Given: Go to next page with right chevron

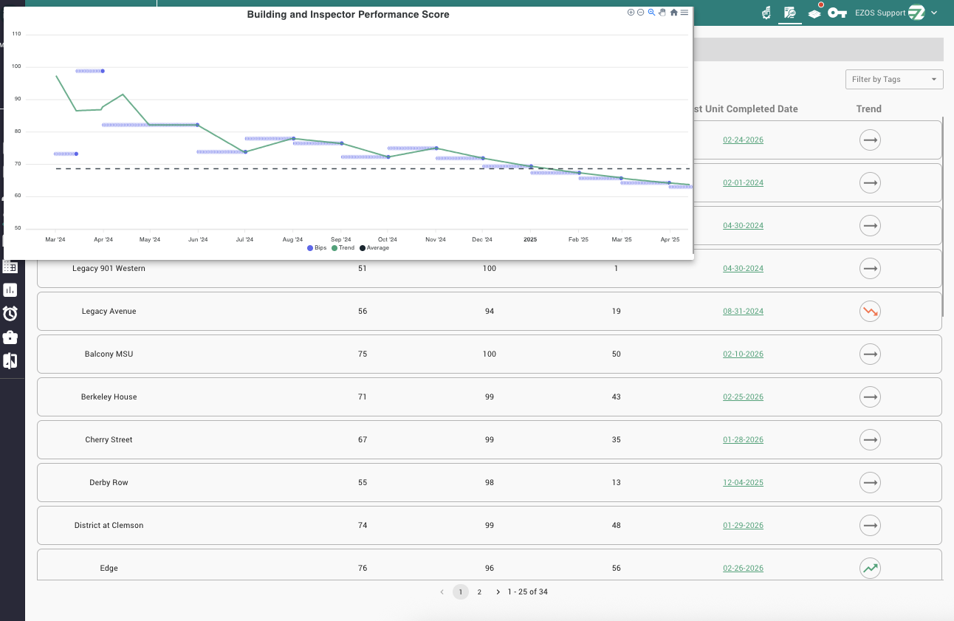Looking at the screenshot, I should (498, 591).
